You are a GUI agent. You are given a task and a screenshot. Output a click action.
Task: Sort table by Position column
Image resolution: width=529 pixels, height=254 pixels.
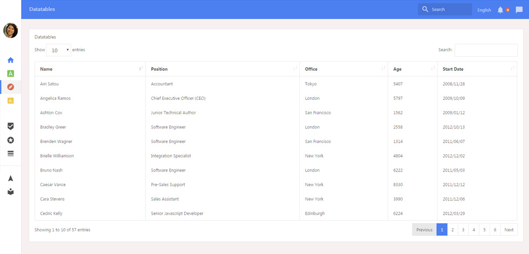(x=222, y=69)
